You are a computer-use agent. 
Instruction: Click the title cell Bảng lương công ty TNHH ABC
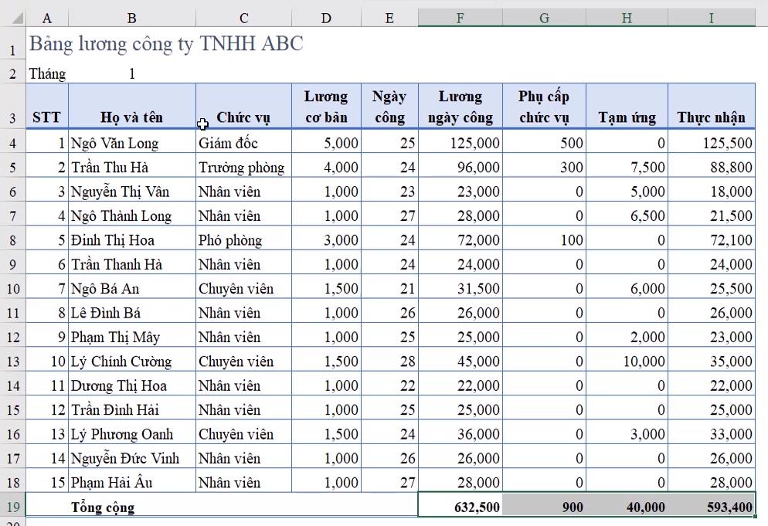167,43
